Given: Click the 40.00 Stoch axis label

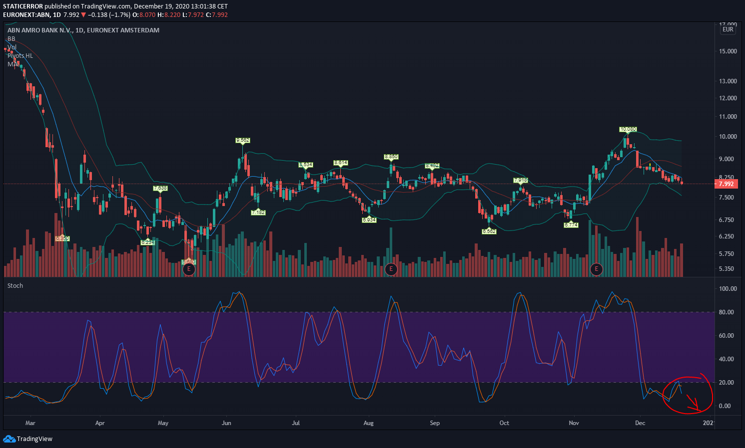Looking at the screenshot, I should [x=726, y=359].
